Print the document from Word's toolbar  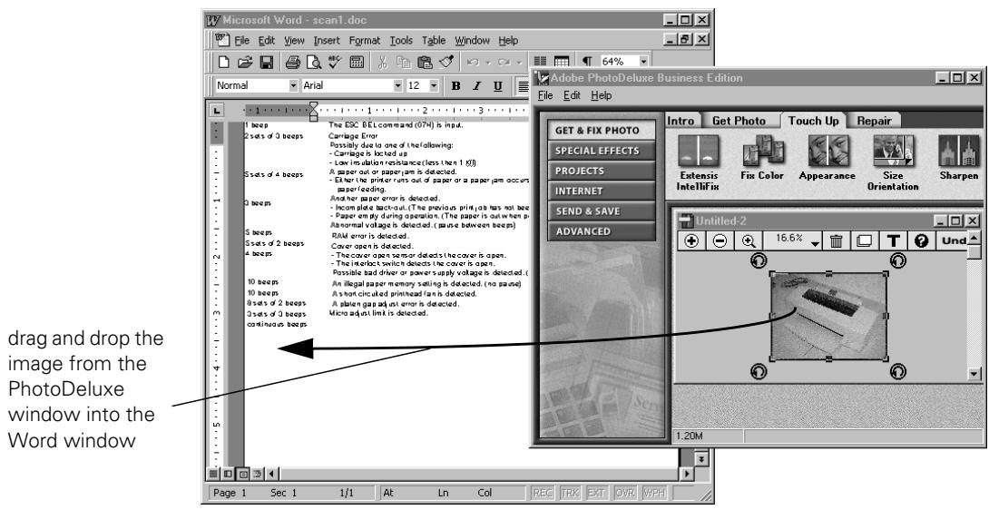293,62
